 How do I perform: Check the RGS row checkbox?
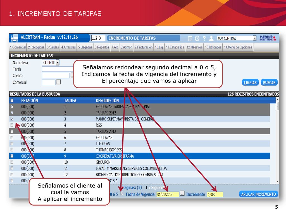pos(12,125)
